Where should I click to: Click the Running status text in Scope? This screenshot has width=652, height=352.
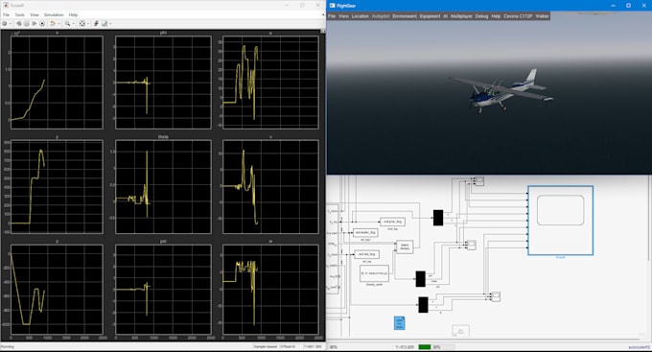click(x=7, y=346)
